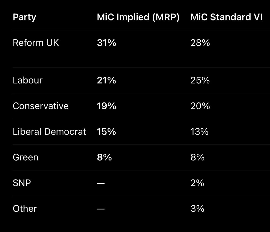Click the Party column header
This screenshot has height=232, width=270.
24,17
